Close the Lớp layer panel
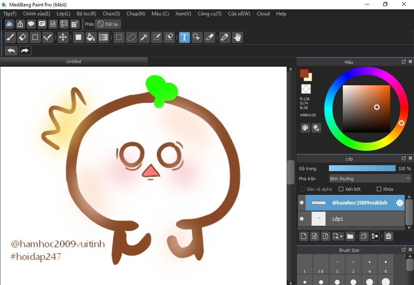 (410, 158)
